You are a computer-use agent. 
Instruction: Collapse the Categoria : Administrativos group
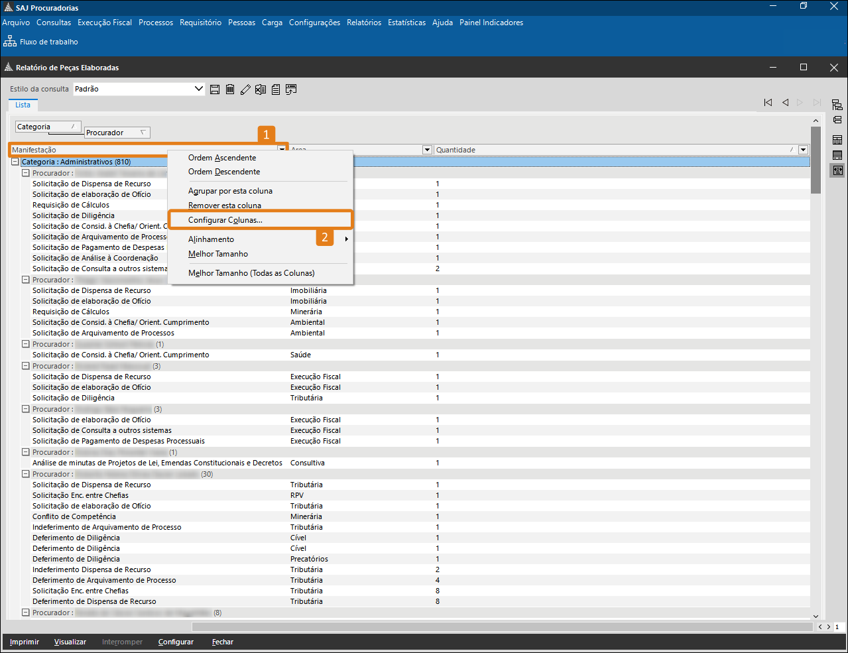click(15, 162)
